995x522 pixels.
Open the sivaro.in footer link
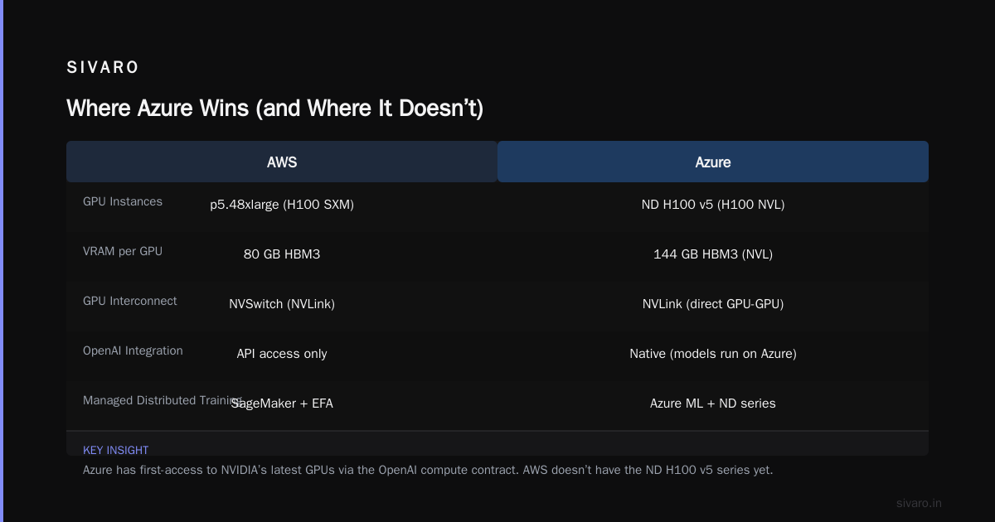click(919, 503)
